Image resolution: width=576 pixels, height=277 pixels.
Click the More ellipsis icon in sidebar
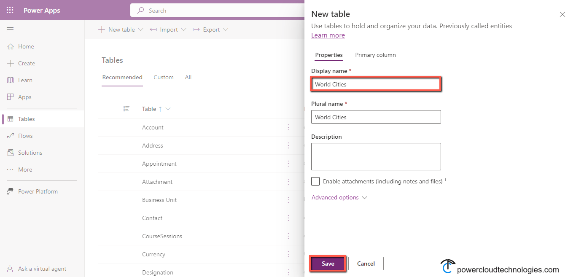[x=11, y=169]
